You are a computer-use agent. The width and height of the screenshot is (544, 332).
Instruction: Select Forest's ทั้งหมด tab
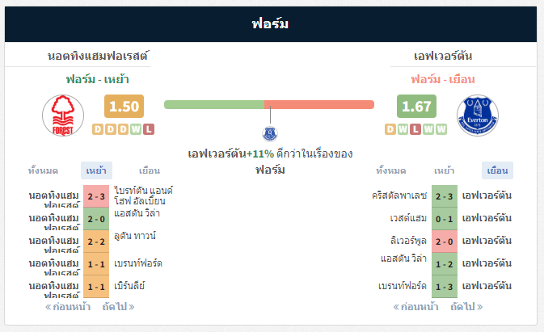pyautogui.click(x=43, y=170)
